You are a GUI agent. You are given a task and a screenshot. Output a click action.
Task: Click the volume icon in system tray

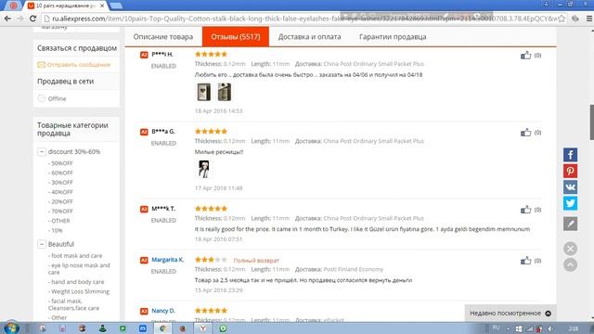coord(550,328)
